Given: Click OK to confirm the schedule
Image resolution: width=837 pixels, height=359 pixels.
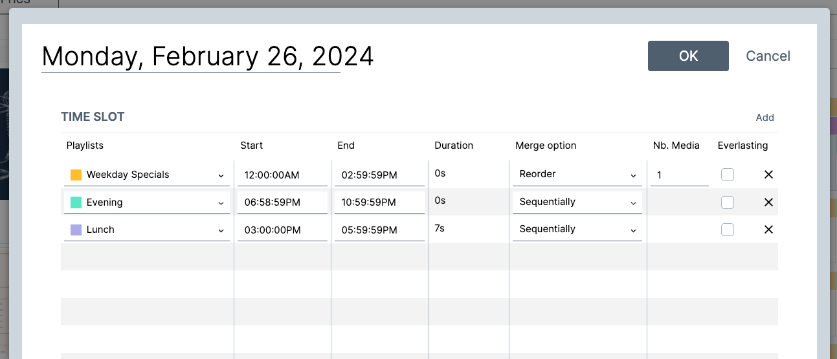Looking at the screenshot, I should [688, 56].
